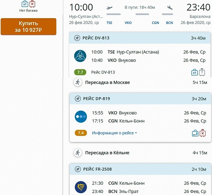Click the Pobeda airline logo with dots
212x195 pixels.
81,117
